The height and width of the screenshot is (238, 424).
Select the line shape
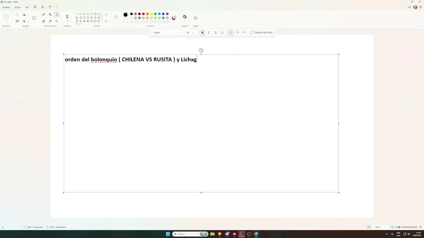tap(77, 14)
